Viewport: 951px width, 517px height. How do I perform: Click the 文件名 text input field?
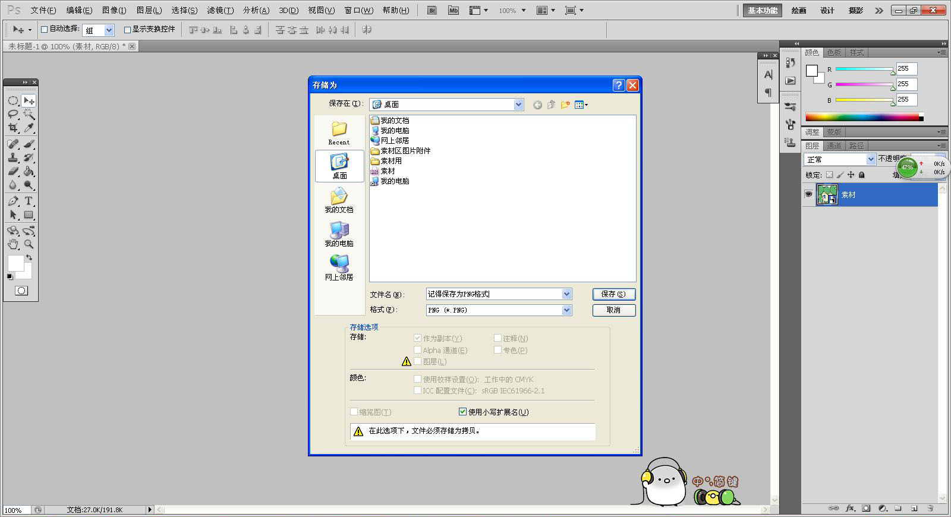pyautogui.click(x=494, y=294)
